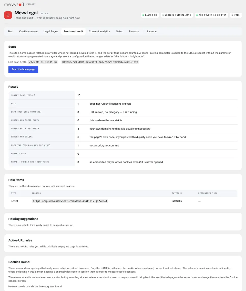The width and height of the screenshot is (246, 291).
Task: Click 'URL moved, no category — it is running'
Action: point(113,112)
